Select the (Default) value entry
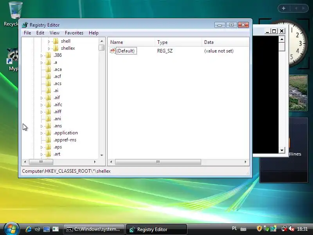This screenshot has width=313, height=235. (x=126, y=51)
